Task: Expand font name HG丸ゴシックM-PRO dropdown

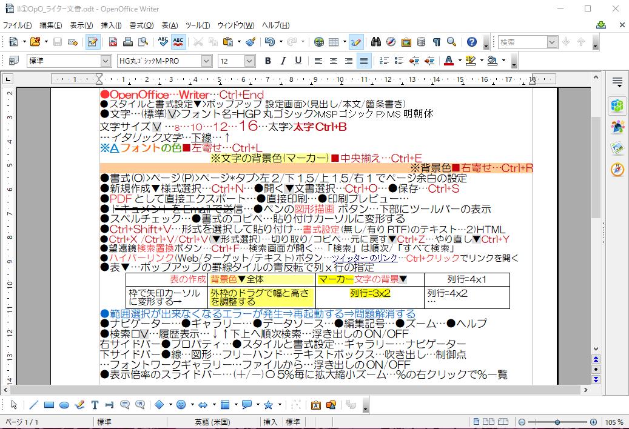Action: point(207,61)
